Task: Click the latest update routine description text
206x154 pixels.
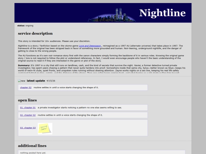Action: point(66,87)
